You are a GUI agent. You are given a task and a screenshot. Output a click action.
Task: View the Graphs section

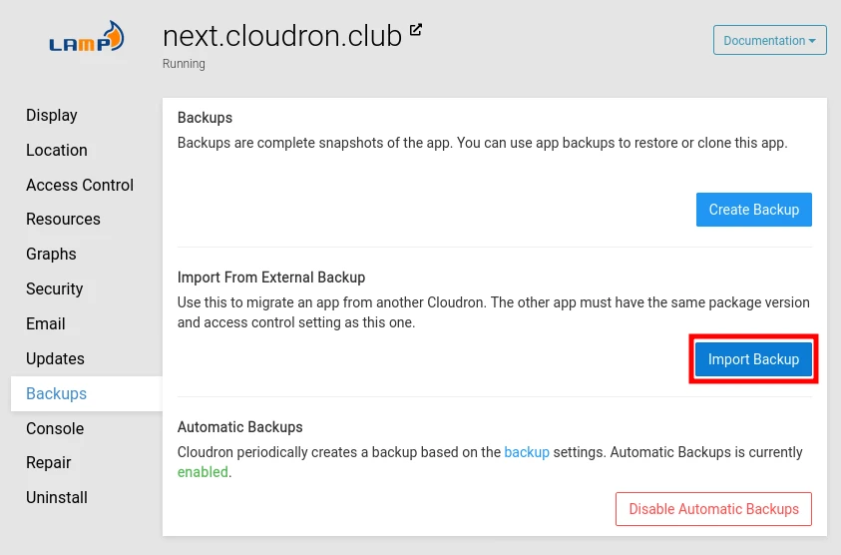tap(51, 255)
